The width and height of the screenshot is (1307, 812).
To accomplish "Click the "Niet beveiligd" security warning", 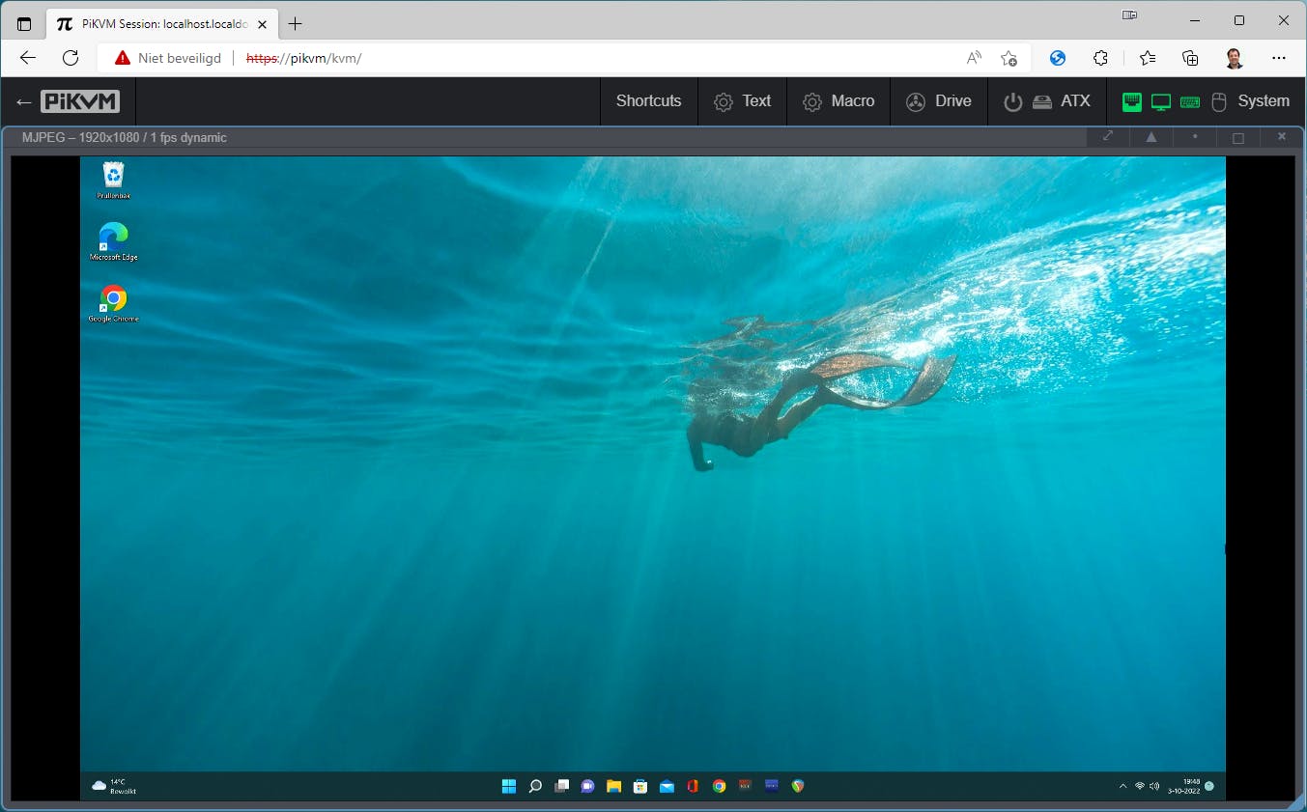I will click(168, 58).
